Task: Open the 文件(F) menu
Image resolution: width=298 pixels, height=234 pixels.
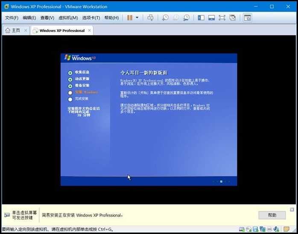Action: pyautogui.click(x=12, y=18)
